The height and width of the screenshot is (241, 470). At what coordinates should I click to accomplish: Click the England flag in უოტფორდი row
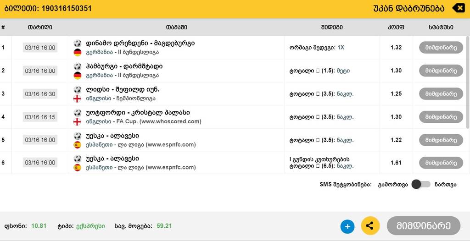(x=77, y=121)
